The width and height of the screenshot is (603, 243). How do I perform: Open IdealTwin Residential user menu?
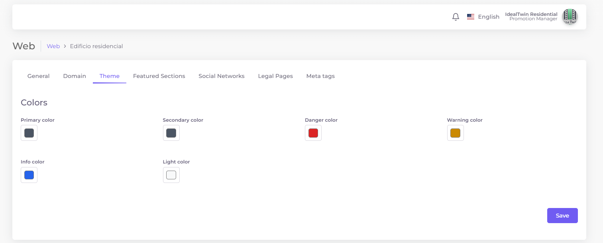pyautogui.click(x=531, y=16)
